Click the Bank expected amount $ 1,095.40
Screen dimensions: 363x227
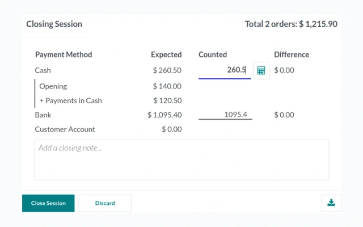point(164,115)
